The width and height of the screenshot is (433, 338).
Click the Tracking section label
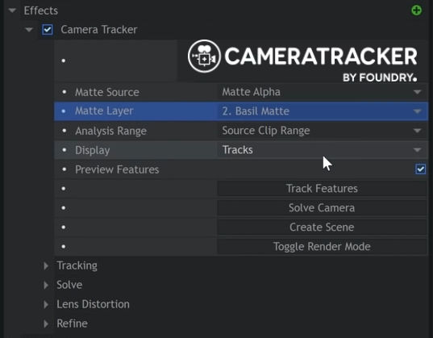pyautogui.click(x=77, y=266)
